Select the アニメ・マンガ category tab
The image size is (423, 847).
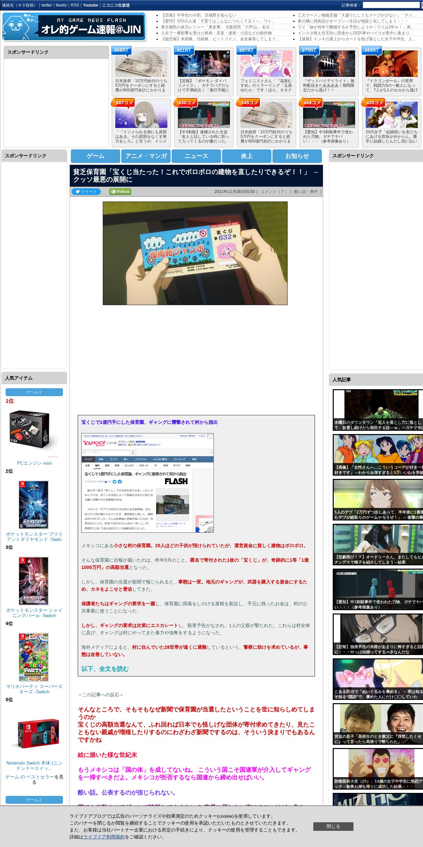[146, 156]
